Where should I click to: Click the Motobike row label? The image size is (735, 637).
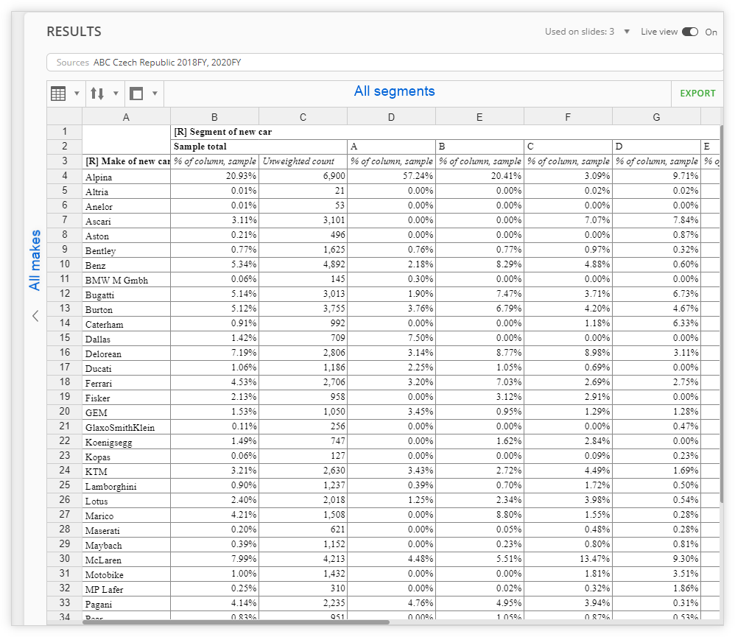tap(104, 575)
